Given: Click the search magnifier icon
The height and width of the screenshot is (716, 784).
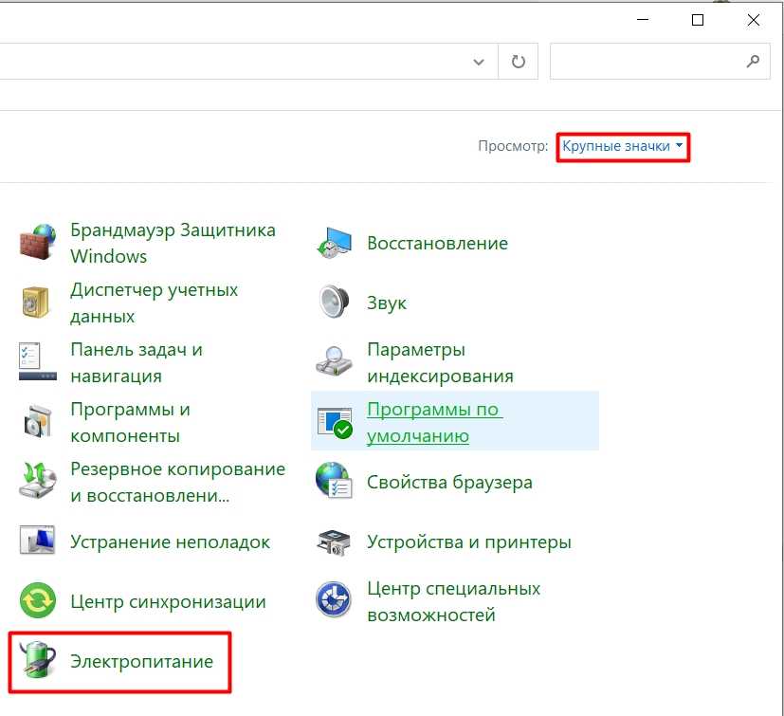Looking at the screenshot, I should (753, 62).
